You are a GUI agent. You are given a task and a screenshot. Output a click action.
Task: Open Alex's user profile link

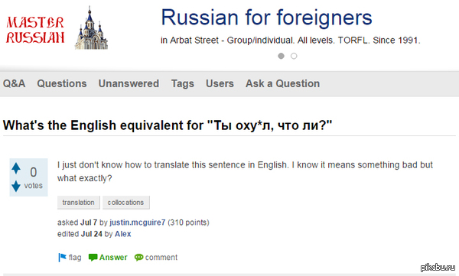click(x=123, y=234)
